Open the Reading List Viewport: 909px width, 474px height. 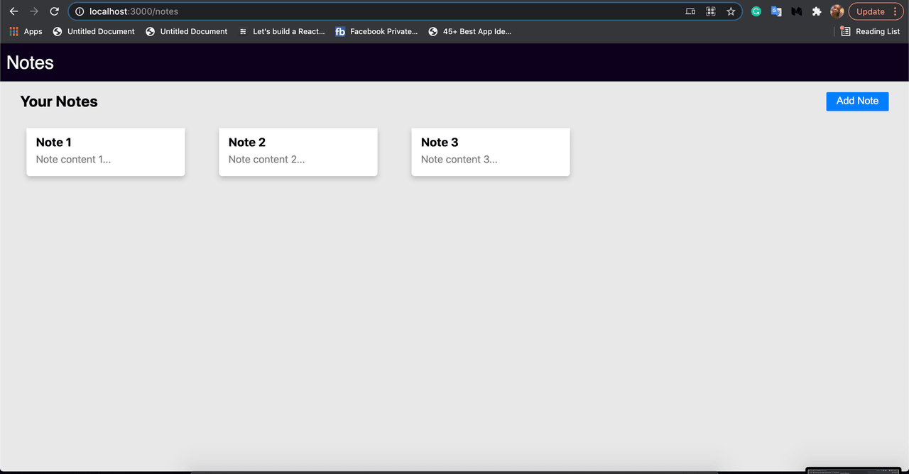[871, 31]
